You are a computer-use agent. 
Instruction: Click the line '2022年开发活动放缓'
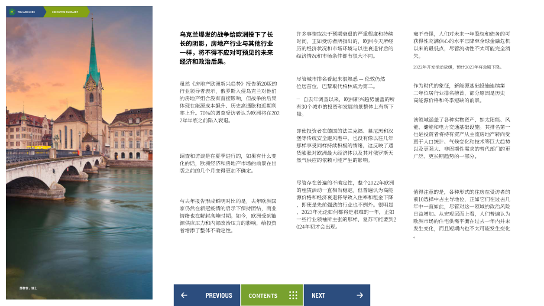(x=458, y=67)
